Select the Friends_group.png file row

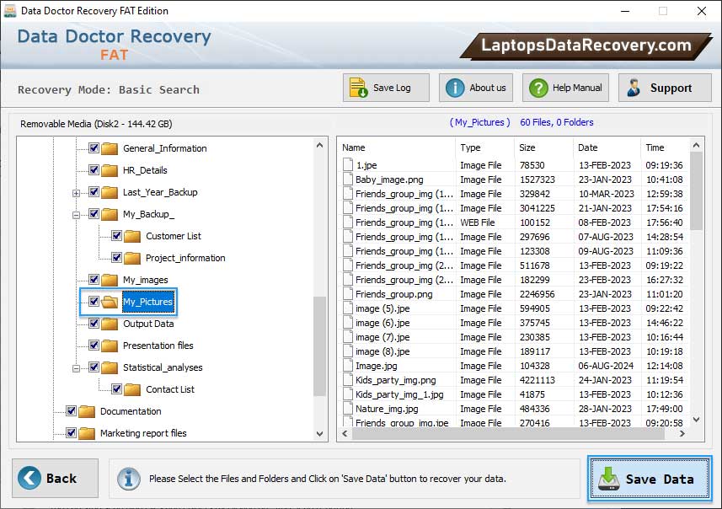[x=513, y=294]
